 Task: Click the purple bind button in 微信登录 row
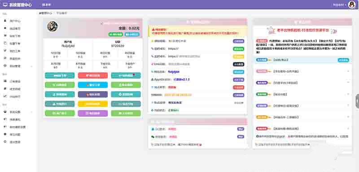pyautogui.click(x=241, y=137)
